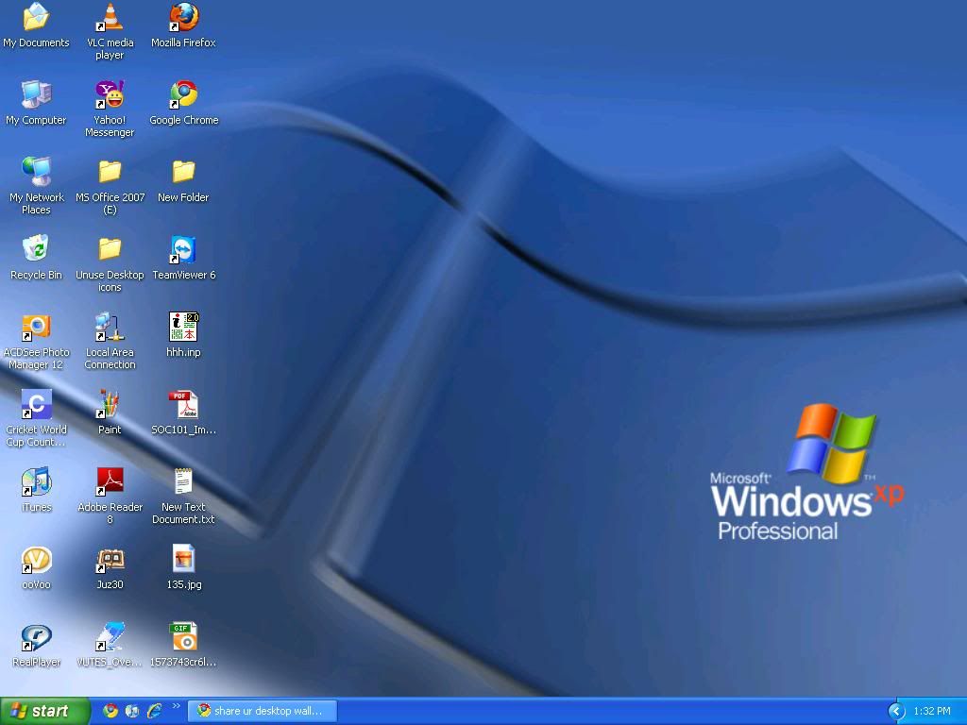The image size is (967, 725).
Task: Switch to the "share ur desktop wall..." taskbar window
Action: click(x=263, y=711)
